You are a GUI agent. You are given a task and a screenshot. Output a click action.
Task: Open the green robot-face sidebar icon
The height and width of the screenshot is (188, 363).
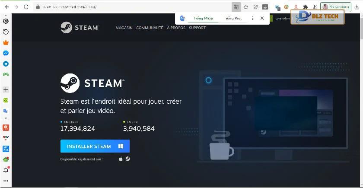click(6, 100)
